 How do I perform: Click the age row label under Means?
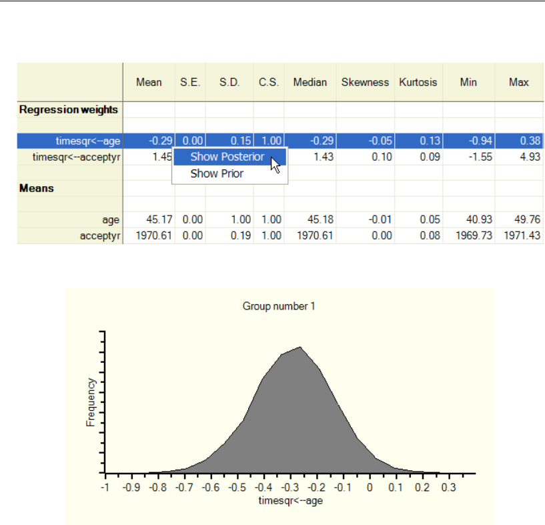click(111, 219)
